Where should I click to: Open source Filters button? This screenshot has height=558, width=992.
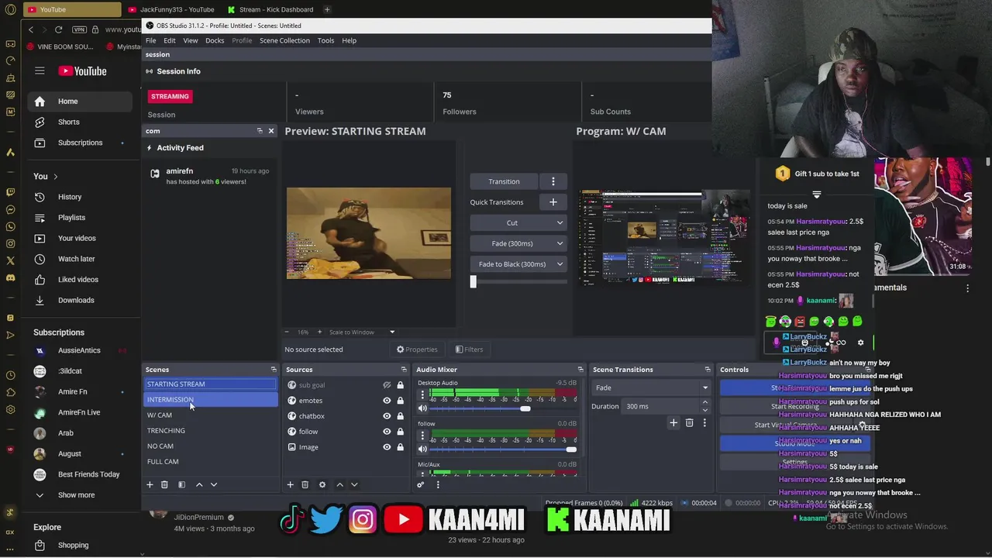click(x=469, y=350)
